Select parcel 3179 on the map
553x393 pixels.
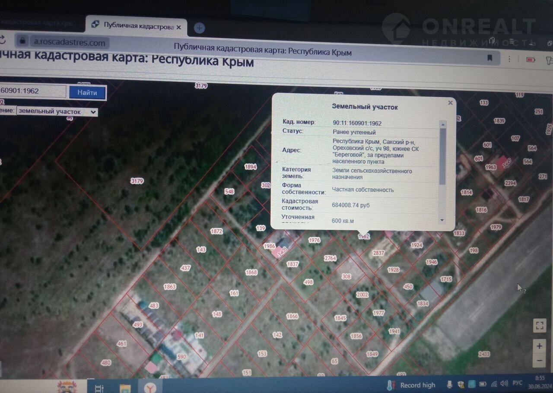pyautogui.click(x=137, y=181)
